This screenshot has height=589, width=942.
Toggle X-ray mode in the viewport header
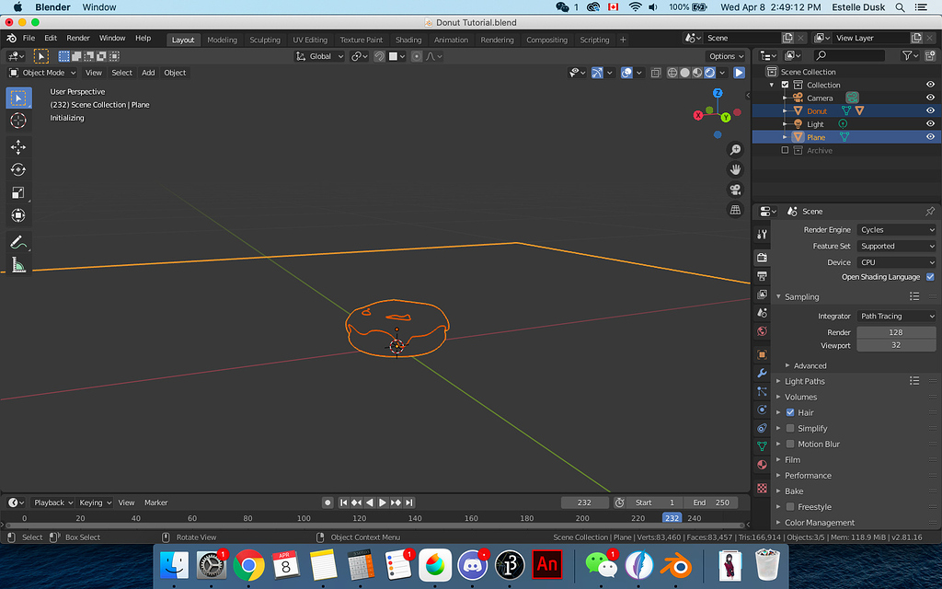(x=655, y=73)
